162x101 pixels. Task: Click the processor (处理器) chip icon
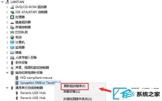(12, 17)
